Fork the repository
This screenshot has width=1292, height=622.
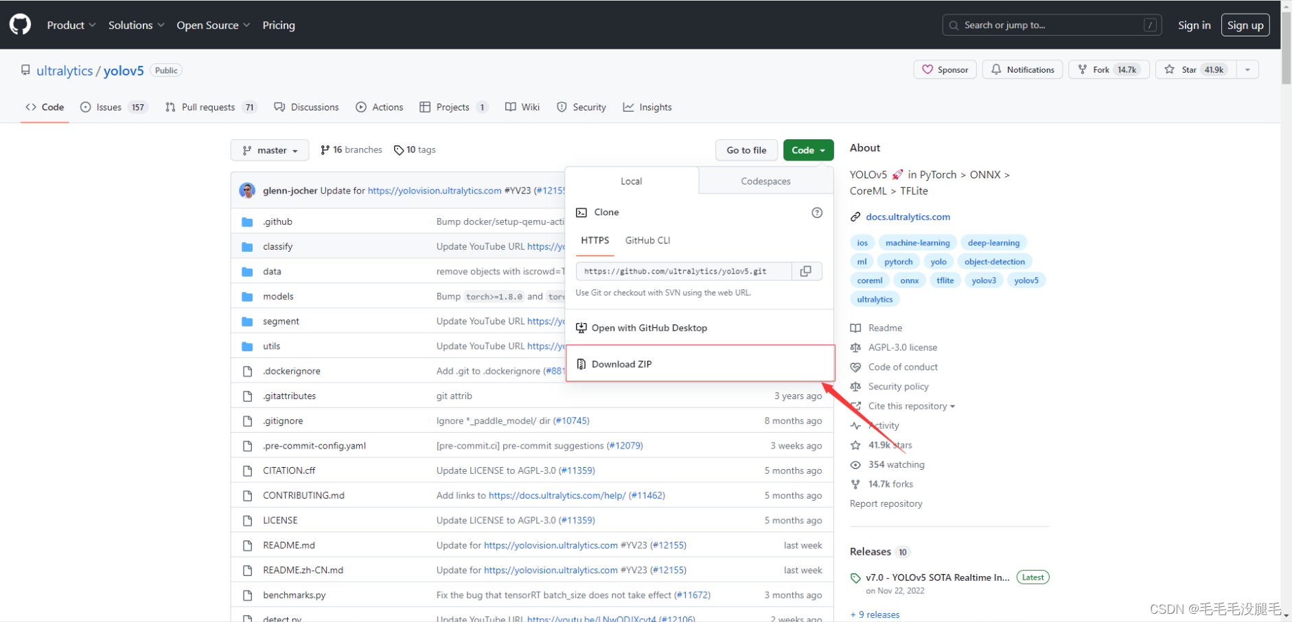(x=1109, y=70)
